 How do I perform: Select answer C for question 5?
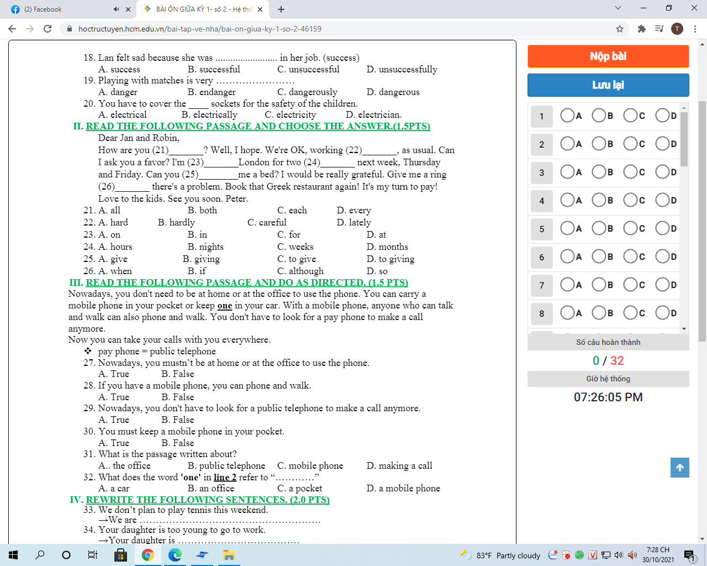[x=630, y=228]
